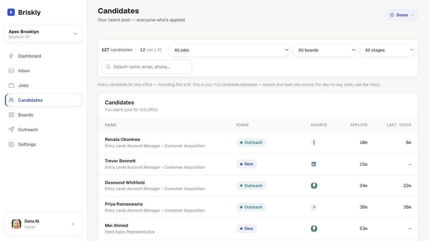Click Mei Ahmed's green source icon
Viewport: 429px width, 241px height.
[314, 229]
